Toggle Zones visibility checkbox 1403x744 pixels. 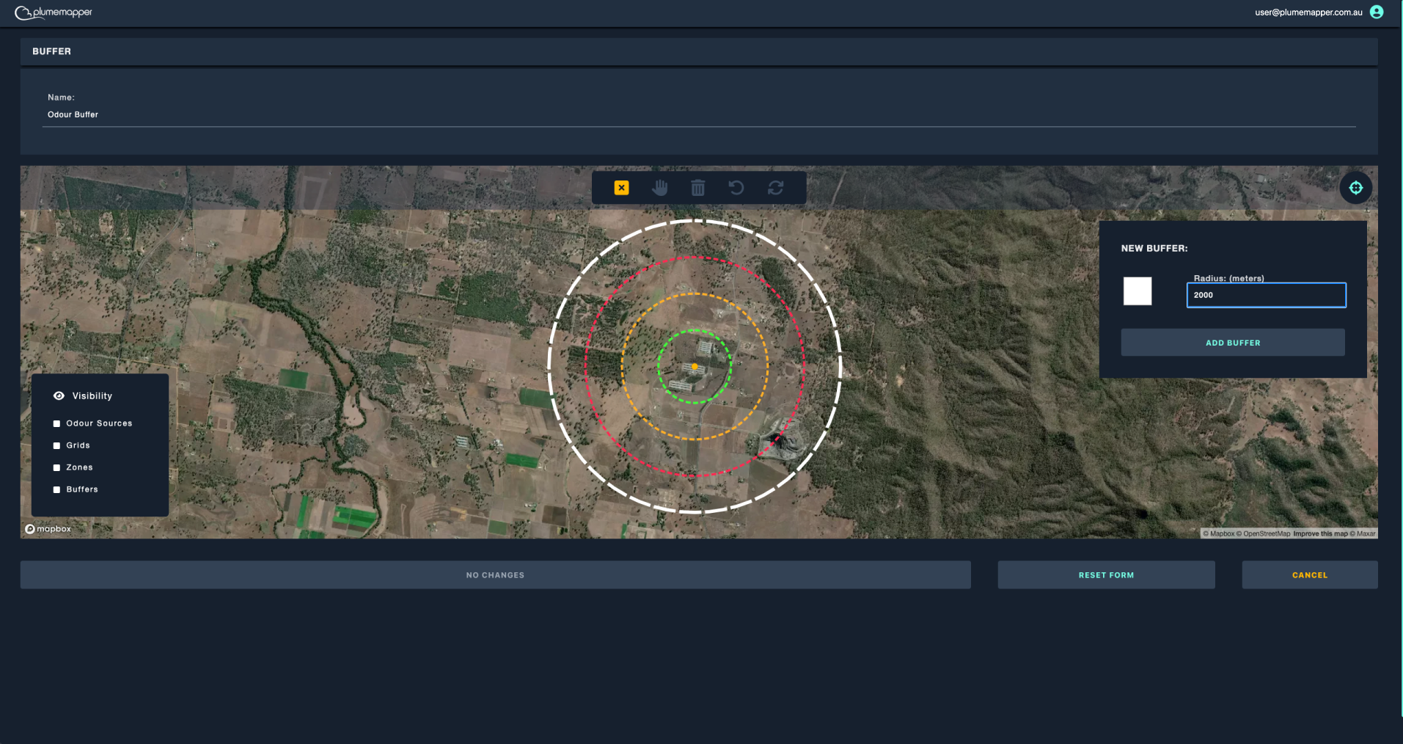[x=56, y=467]
